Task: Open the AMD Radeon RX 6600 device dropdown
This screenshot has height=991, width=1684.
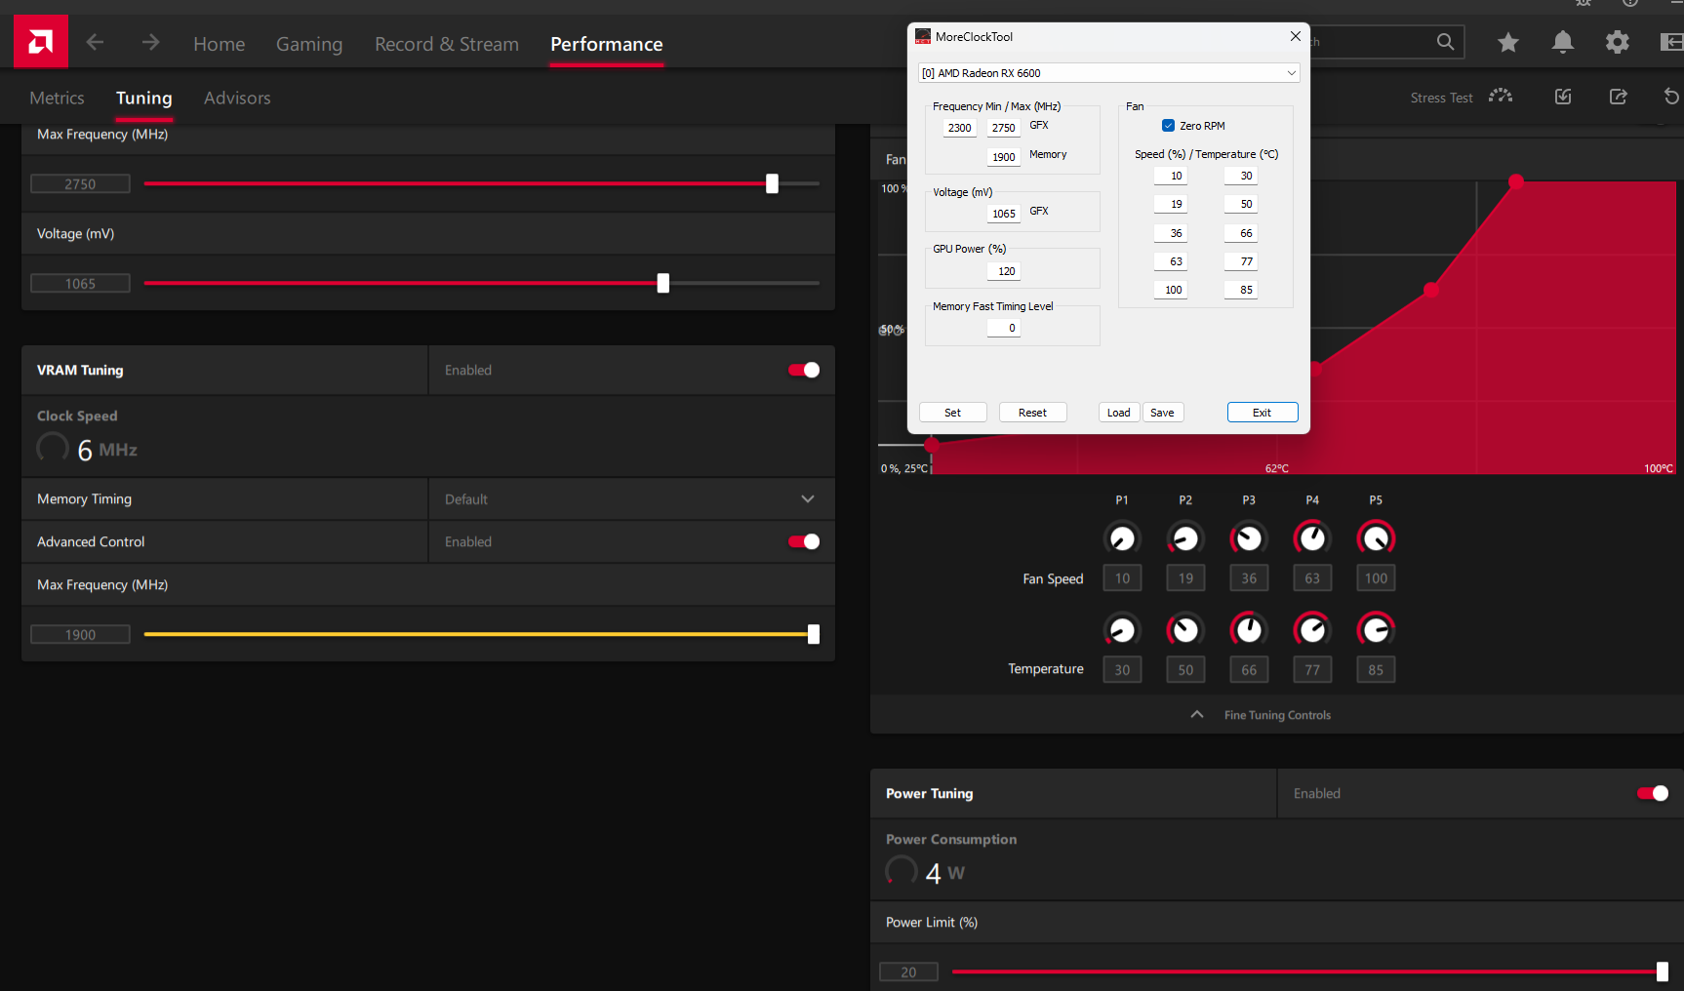Action: pyautogui.click(x=1108, y=73)
